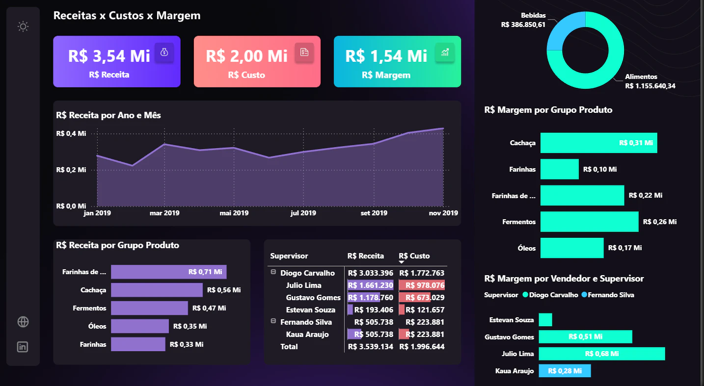Viewport: 704px width, 386px height.
Task: Click the growth chart icon on the Margem card
Action: tap(445, 52)
